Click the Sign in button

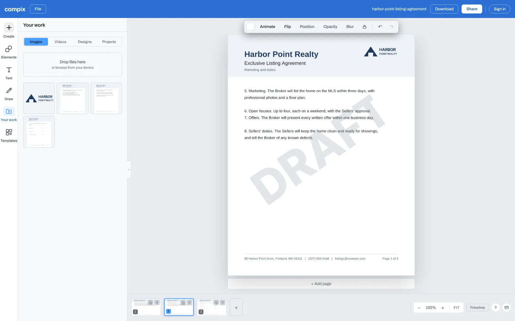[x=500, y=9]
